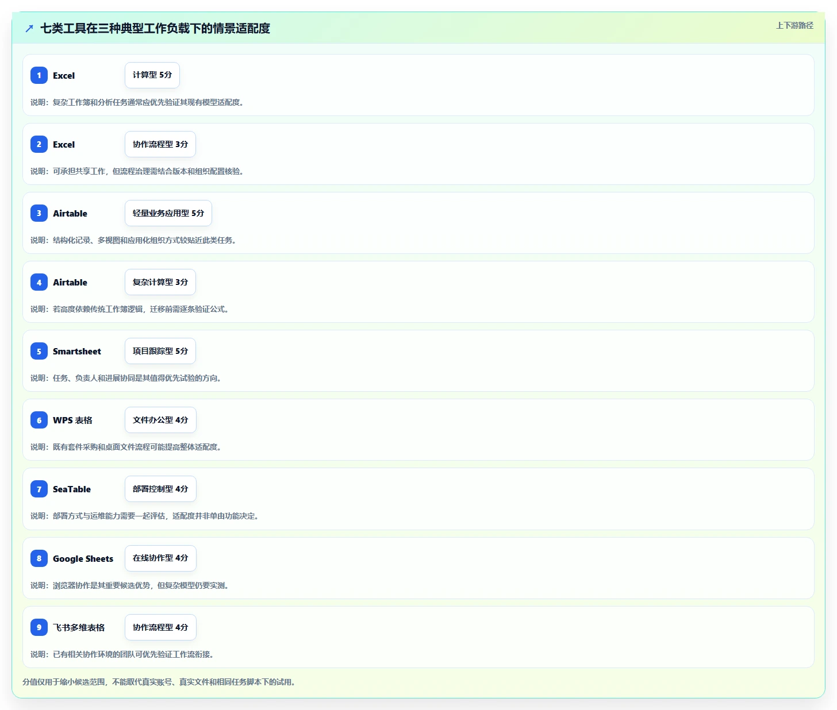Click the footer disclaimer starting 分值仅用于缩小候选范围
Image resolution: width=837 pixels, height=710 pixels.
(x=159, y=682)
